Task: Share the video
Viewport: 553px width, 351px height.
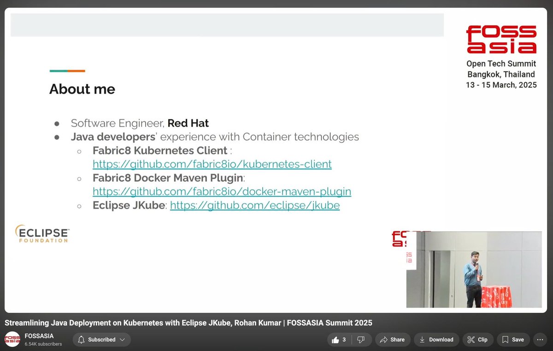Action: 392,339
